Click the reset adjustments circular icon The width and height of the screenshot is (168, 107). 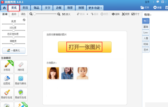tap(24, 20)
